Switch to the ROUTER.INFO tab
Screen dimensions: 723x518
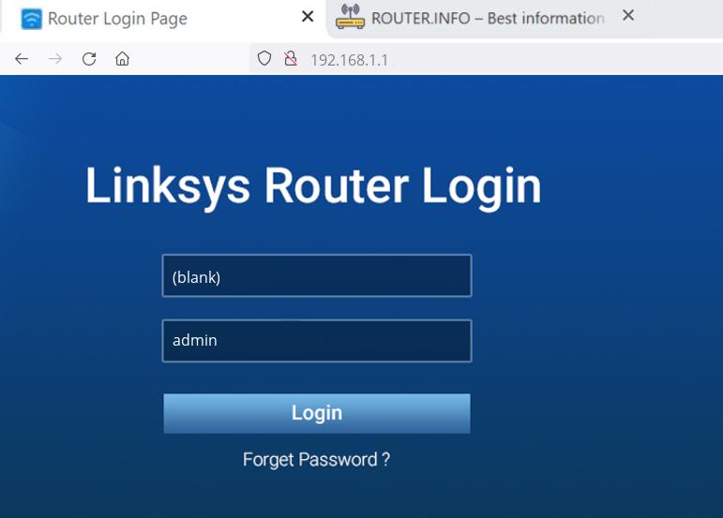tap(489, 19)
